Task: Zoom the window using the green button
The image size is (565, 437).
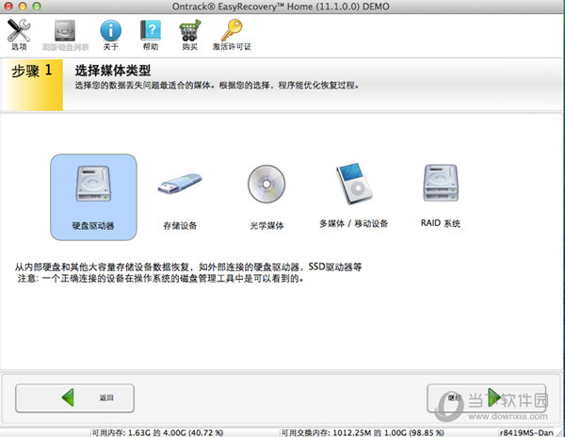Action: (x=37, y=7)
